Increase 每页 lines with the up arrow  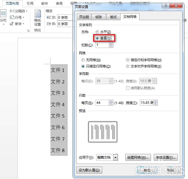(x=111, y=101)
